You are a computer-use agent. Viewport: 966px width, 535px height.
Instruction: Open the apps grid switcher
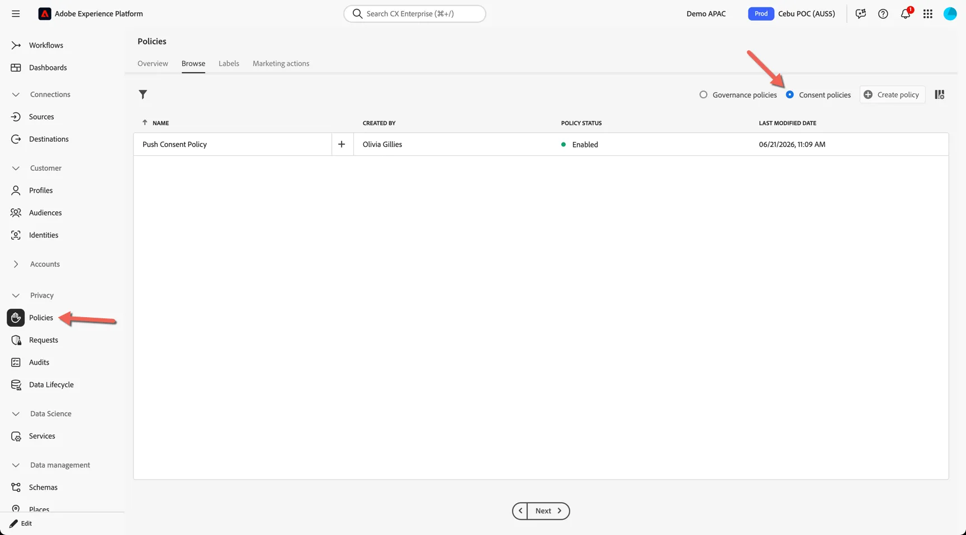[x=928, y=14]
